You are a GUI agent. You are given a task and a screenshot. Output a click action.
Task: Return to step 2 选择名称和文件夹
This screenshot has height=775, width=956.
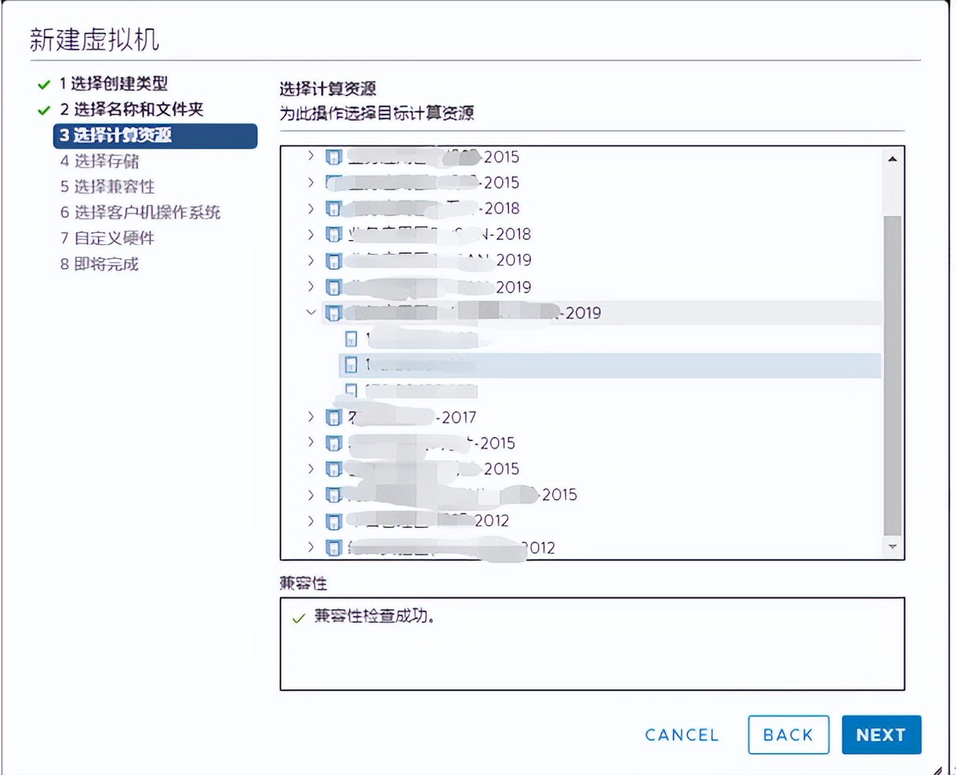[132, 110]
